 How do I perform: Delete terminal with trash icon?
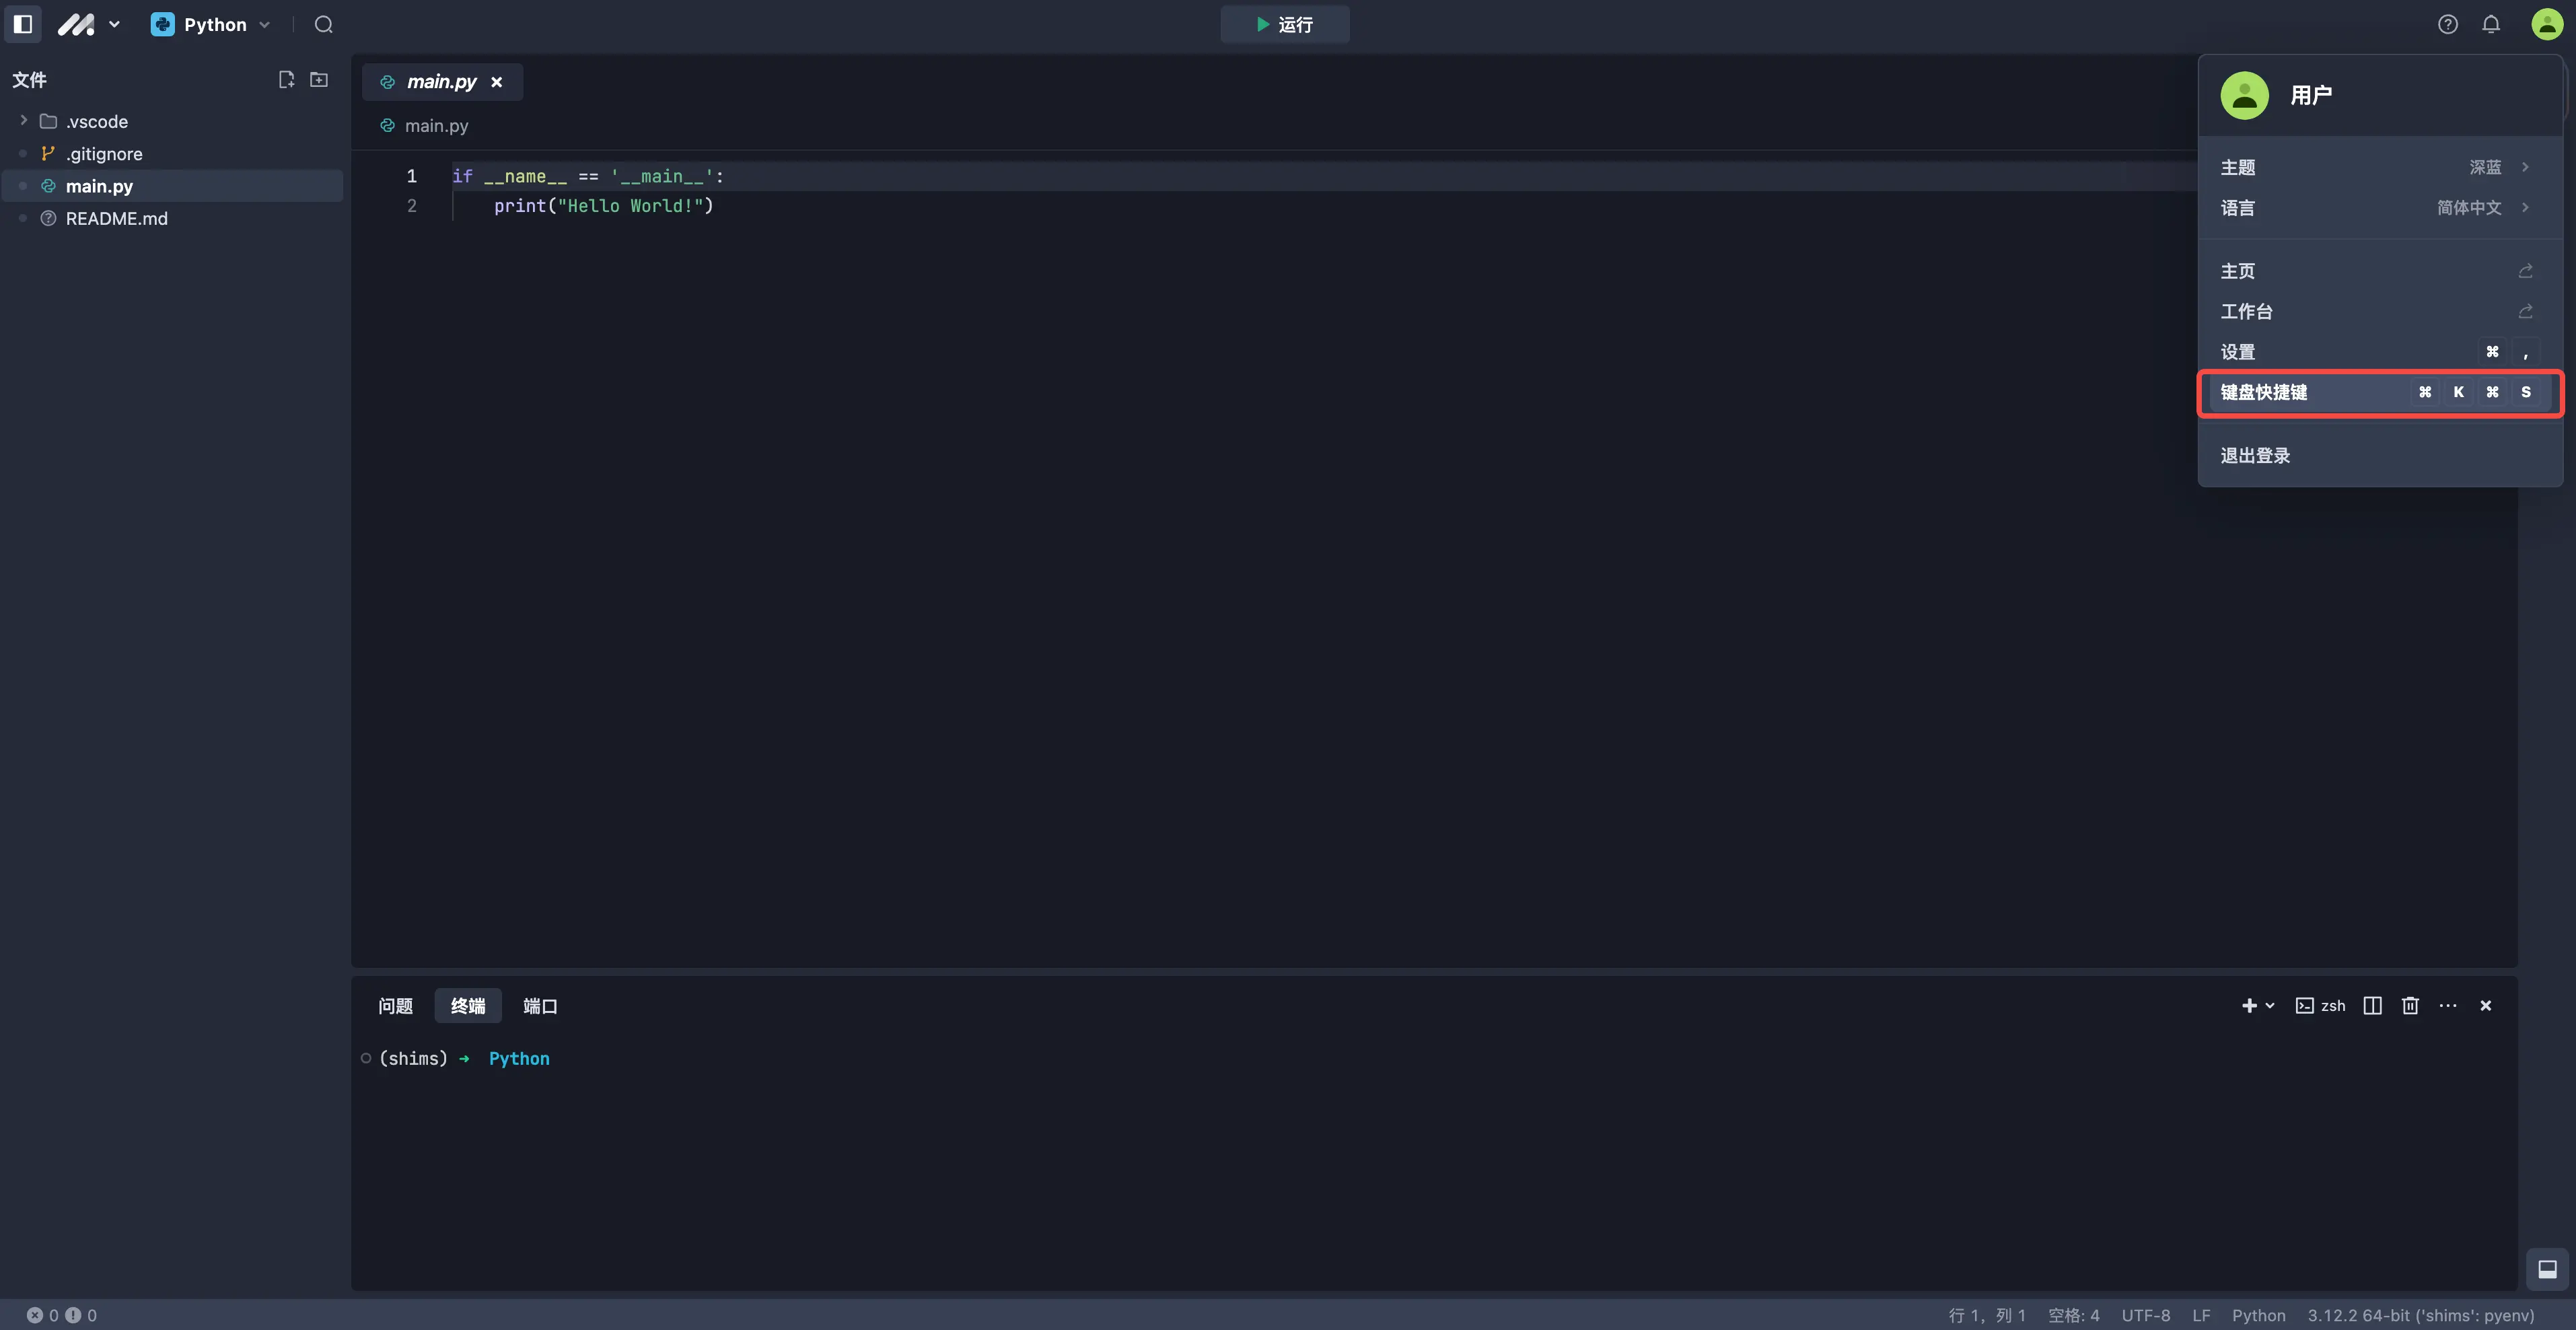point(2410,1005)
